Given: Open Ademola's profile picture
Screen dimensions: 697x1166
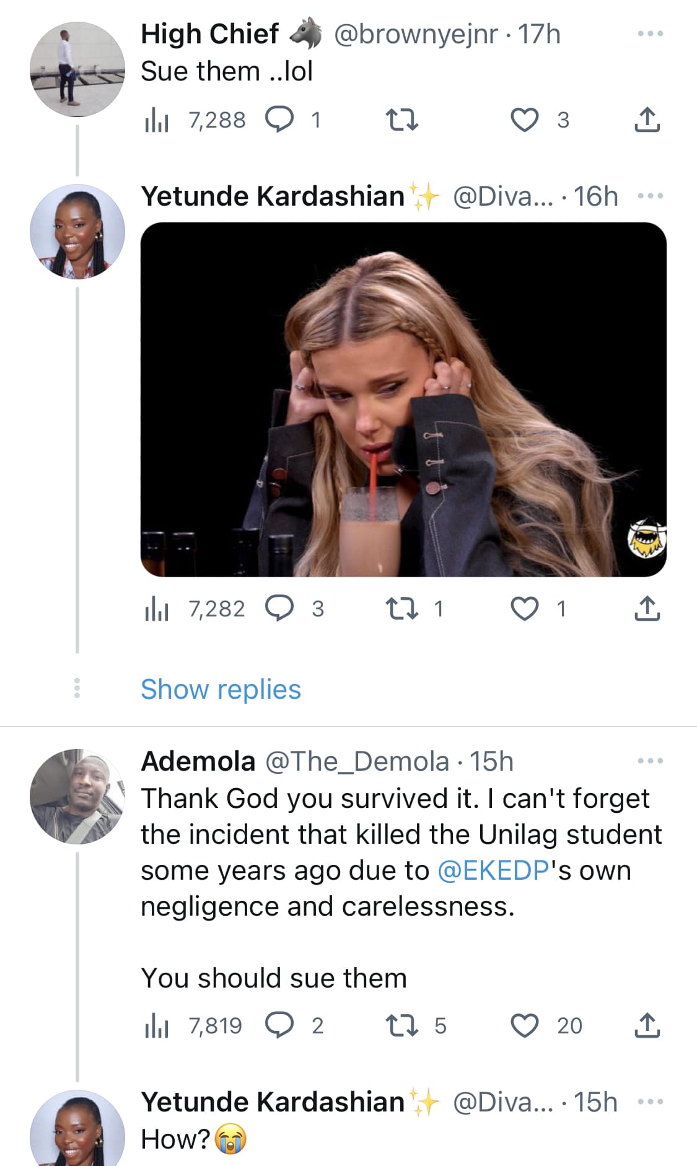Looking at the screenshot, I should (77, 796).
